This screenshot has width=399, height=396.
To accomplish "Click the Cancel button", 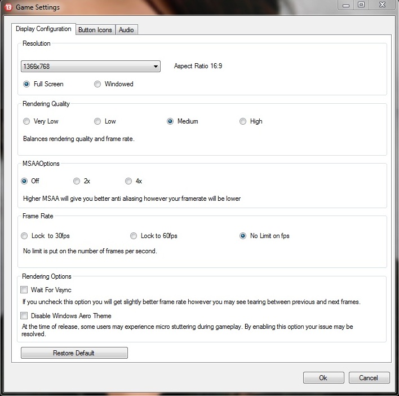I will [369, 377].
